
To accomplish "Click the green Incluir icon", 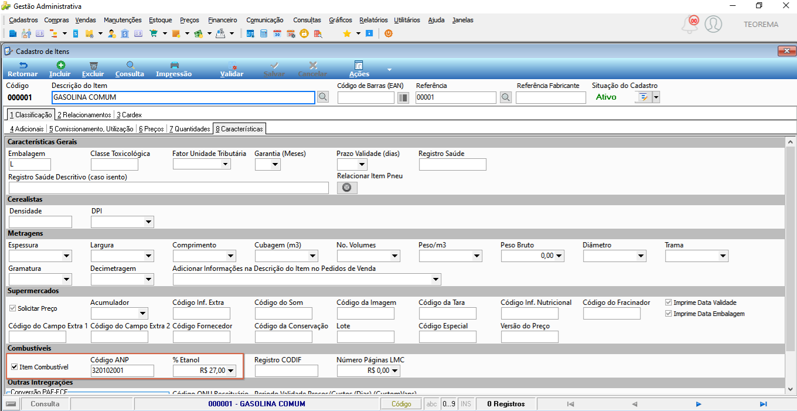I will click(x=60, y=65).
